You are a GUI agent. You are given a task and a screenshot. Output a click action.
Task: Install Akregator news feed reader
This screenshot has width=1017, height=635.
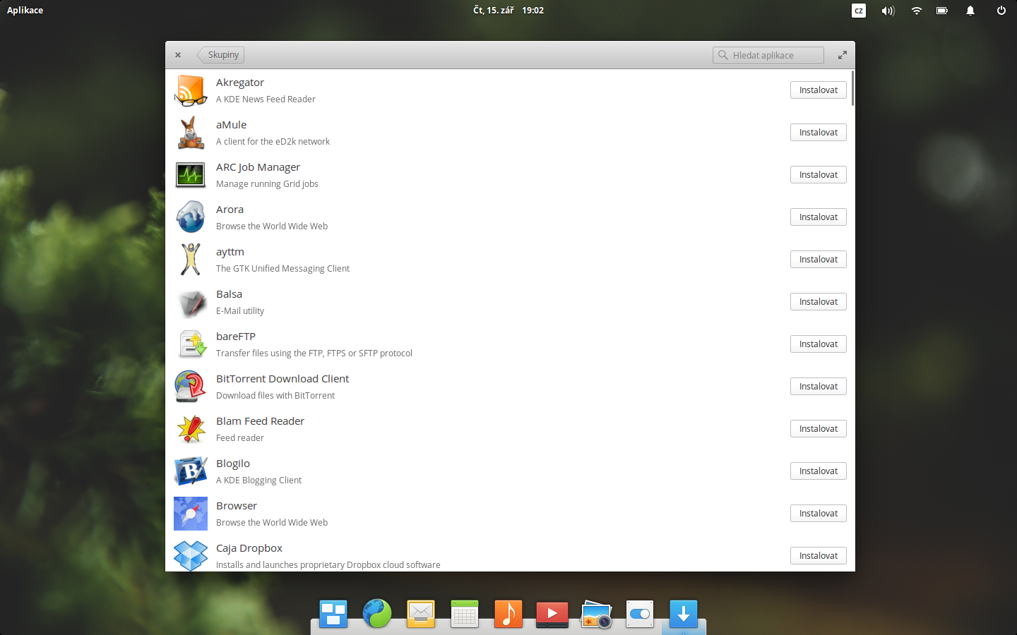tap(818, 90)
